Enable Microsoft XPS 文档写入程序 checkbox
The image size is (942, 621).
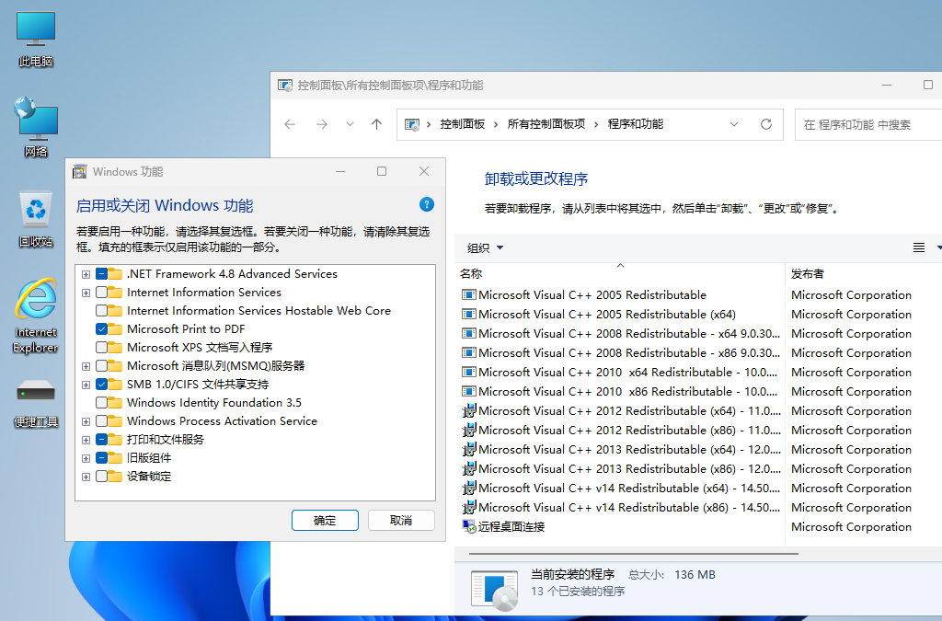coord(101,348)
